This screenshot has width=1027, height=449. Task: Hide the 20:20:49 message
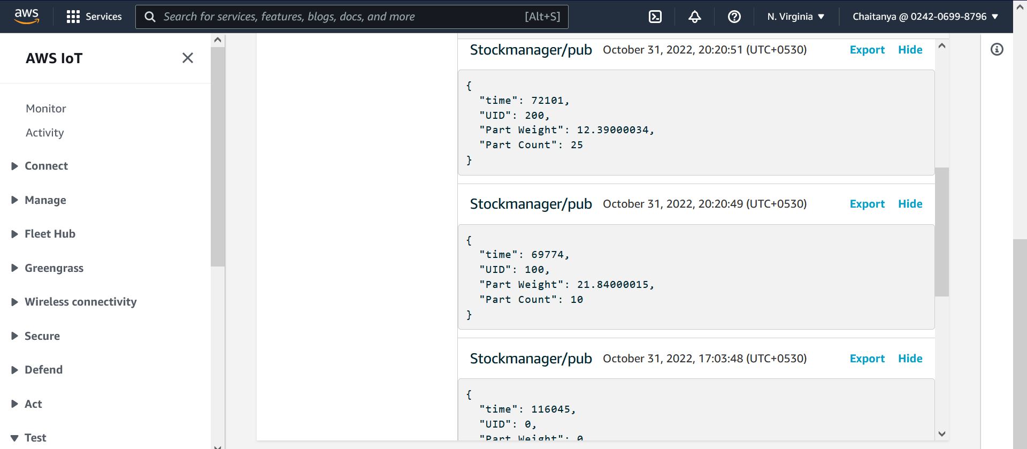tap(910, 204)
